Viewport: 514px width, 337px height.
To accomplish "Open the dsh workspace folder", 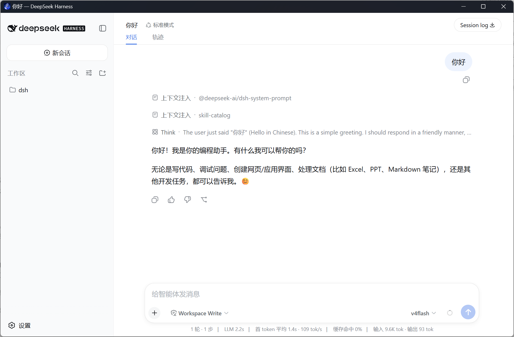I will [x=19, y=90].
